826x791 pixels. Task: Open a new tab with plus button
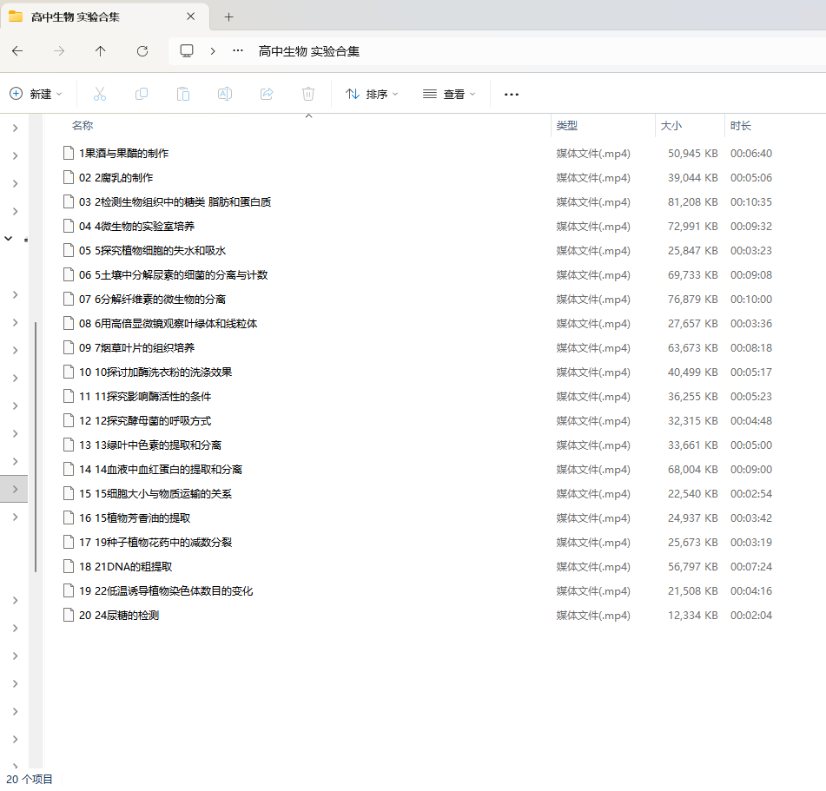point(229,16)
